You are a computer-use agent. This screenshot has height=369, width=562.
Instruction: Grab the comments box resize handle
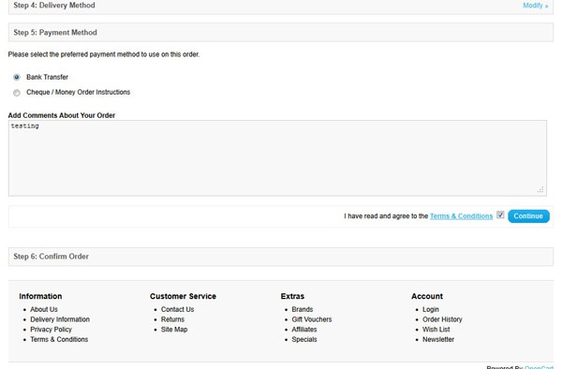[x=540, y=190]
